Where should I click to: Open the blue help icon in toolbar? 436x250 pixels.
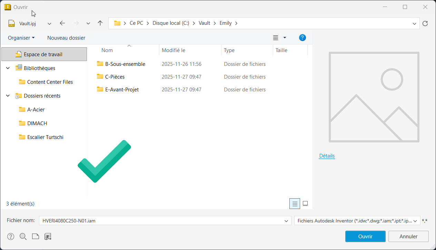click(x=303, y=38)
